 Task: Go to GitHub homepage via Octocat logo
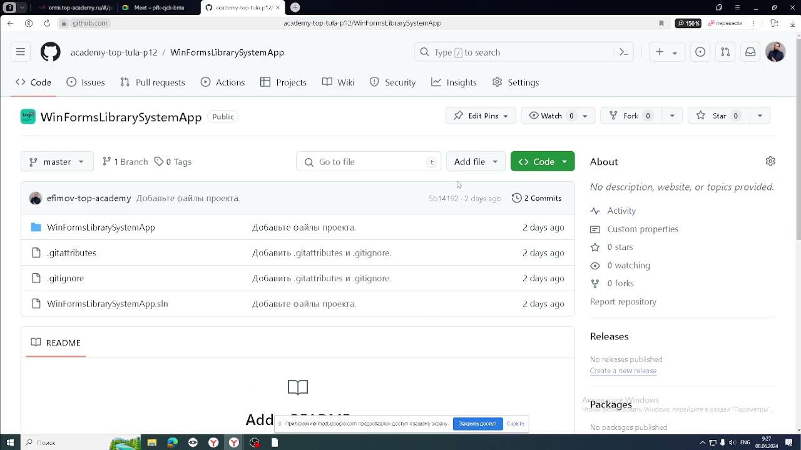click(51, 52)
